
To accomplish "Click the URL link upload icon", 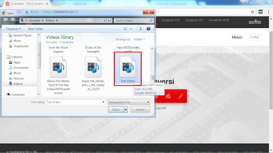I will tap(180, 96).
